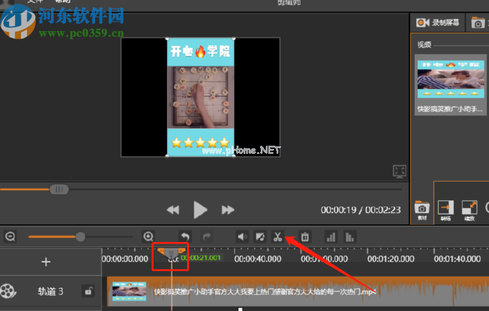This screenshot has height=311, width=489.
Task: Open the 转场 transitions tab
Action: 446,211
